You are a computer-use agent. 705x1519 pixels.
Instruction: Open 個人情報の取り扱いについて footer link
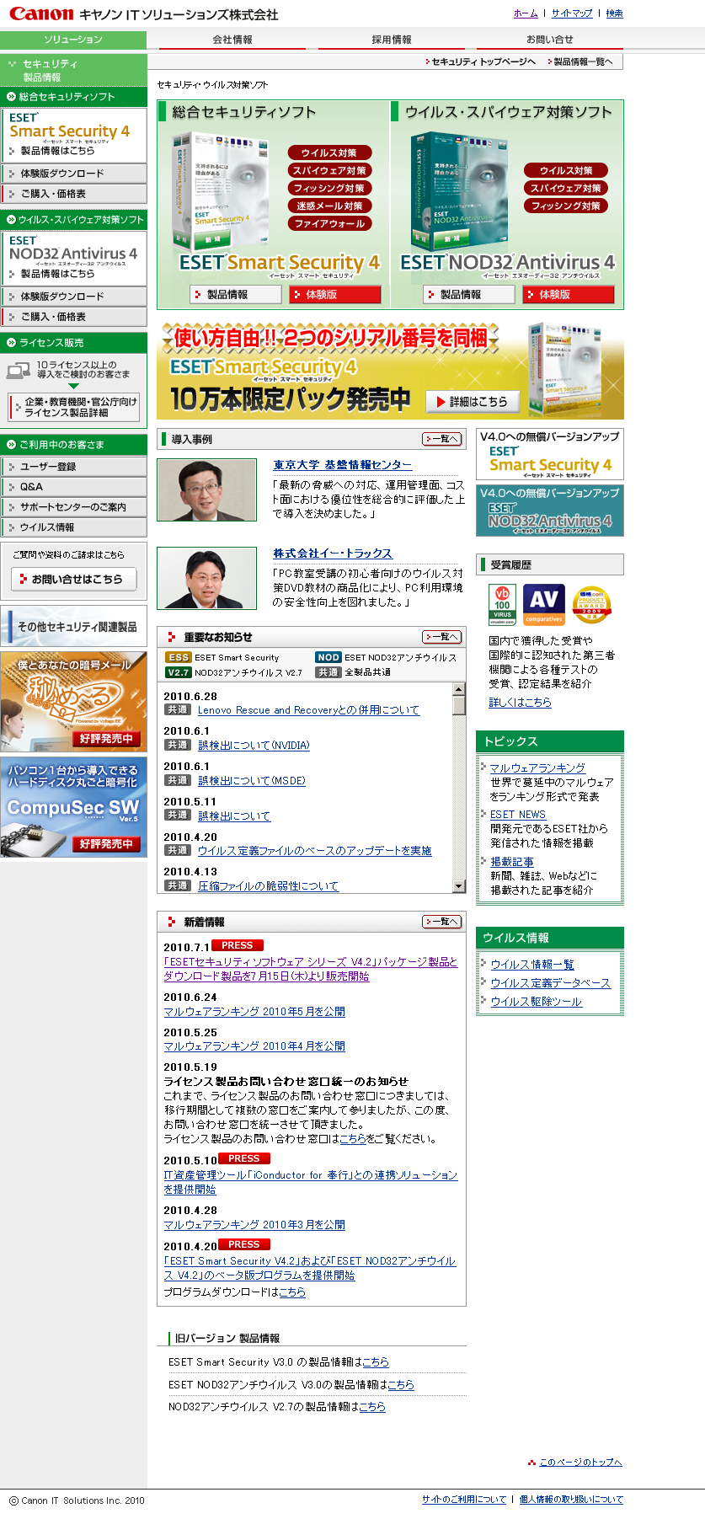tap(571, 1500)
